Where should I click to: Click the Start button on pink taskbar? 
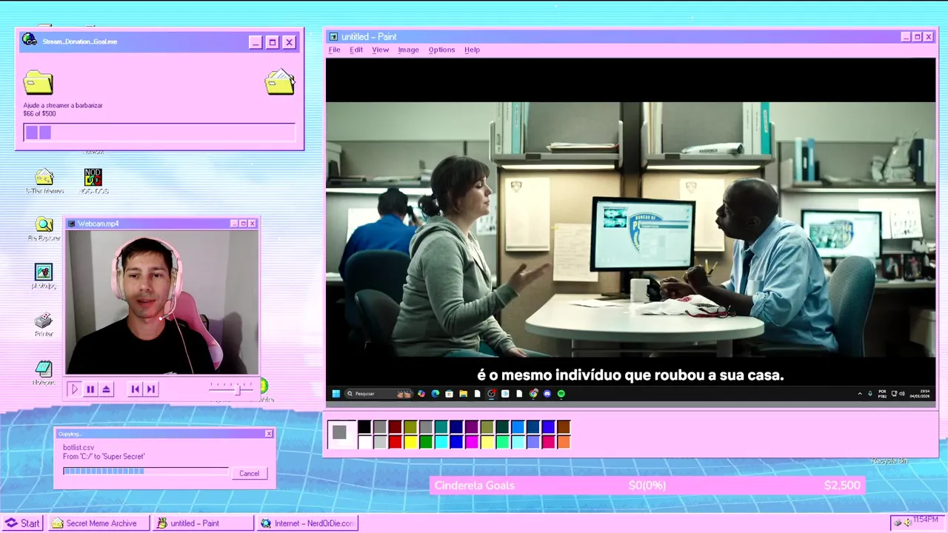pyautogui.click(x=22, y=523)
